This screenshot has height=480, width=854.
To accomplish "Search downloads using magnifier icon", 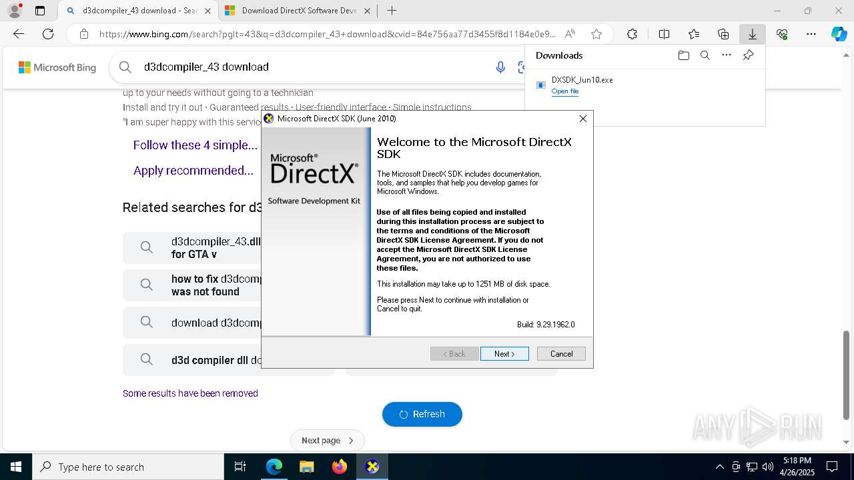I will tap(705, 55).
